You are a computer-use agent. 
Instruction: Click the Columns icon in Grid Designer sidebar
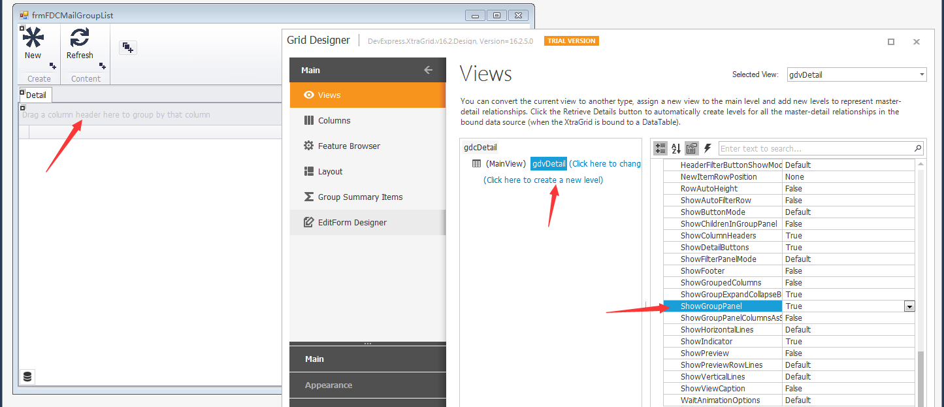[x=309, y=120]
